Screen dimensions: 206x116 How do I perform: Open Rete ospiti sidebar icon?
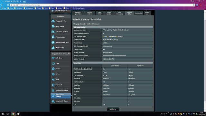(x=53, y=26)
